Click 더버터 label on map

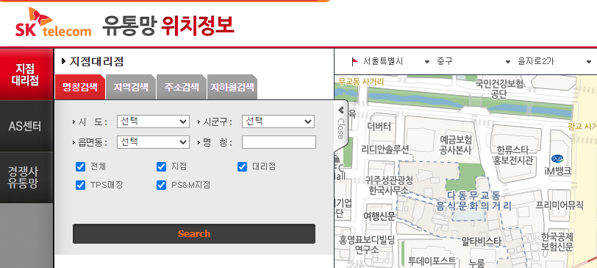(379, 126)
